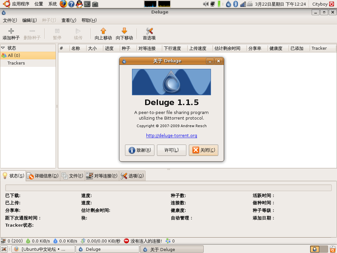337x253 pixels.
Task: Click the torrent progress bar in the status tab
Action: (x=168, y=187)
